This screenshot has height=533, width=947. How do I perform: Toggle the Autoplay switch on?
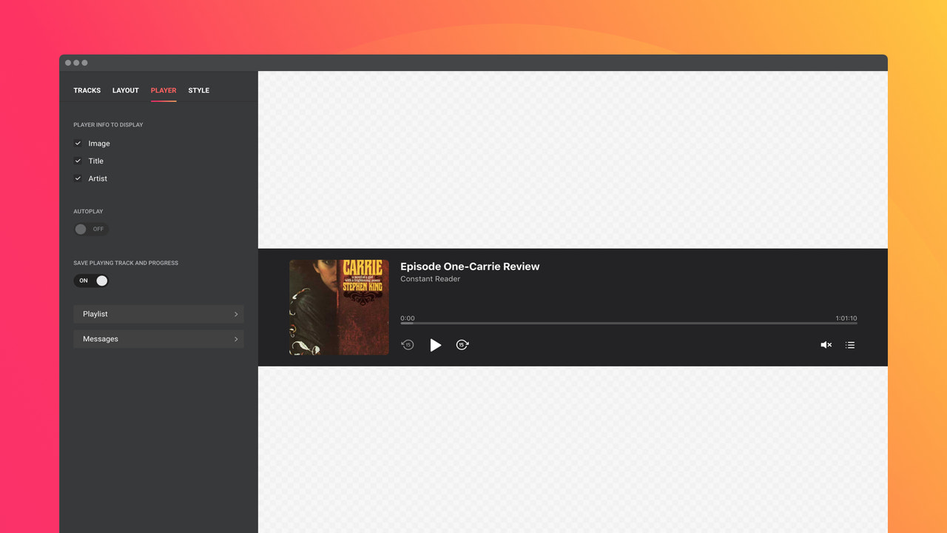click(90, 229)
